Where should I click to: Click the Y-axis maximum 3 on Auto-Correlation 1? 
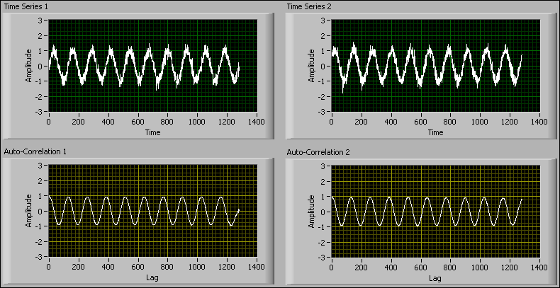(42, 166)
